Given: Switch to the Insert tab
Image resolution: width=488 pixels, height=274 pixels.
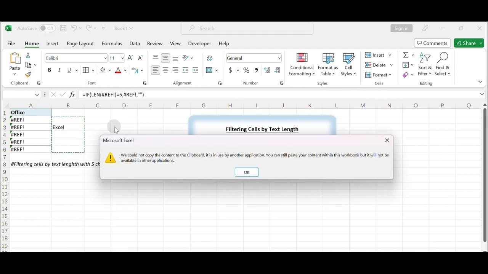Looking at the screenshot, I should click(52, 43).
